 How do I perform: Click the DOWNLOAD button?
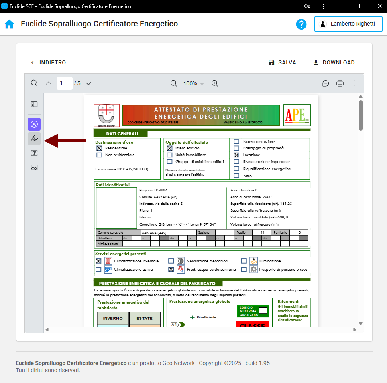334,62
